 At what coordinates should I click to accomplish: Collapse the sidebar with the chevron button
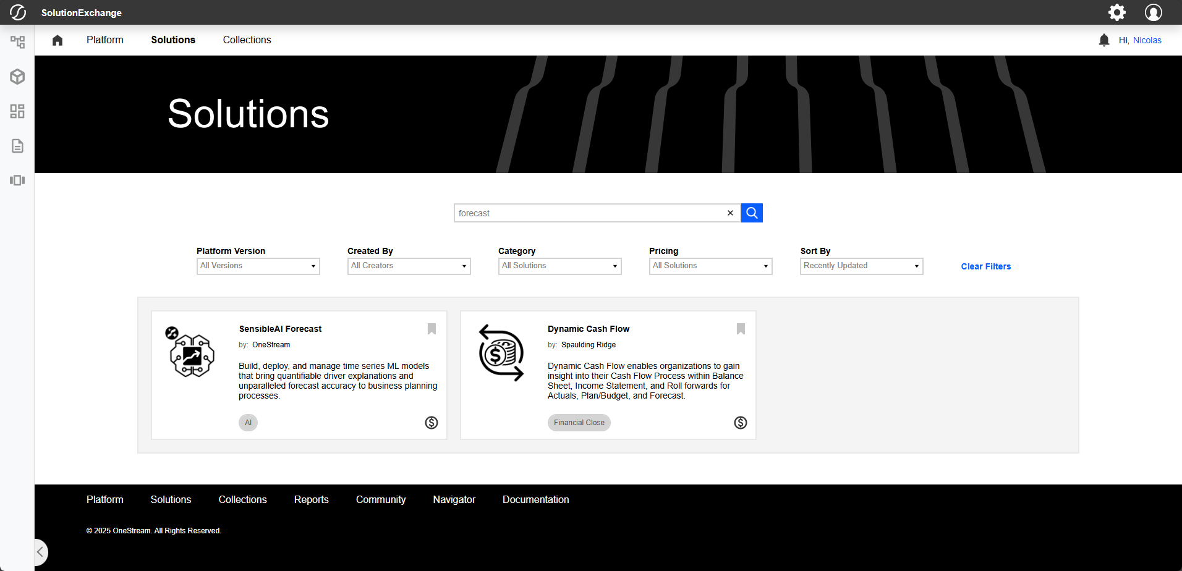tap(40, 552)
